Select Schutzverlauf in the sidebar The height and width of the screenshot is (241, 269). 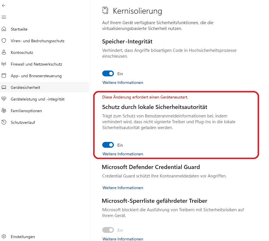tap(23, 122)
